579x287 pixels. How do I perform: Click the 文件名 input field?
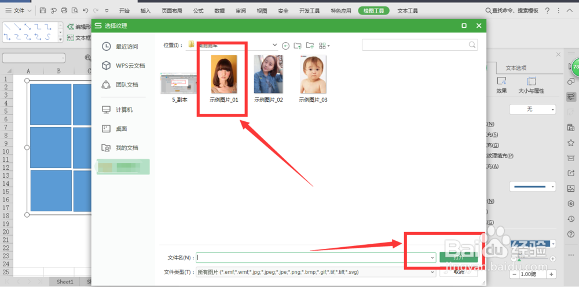tap(316, 258)
